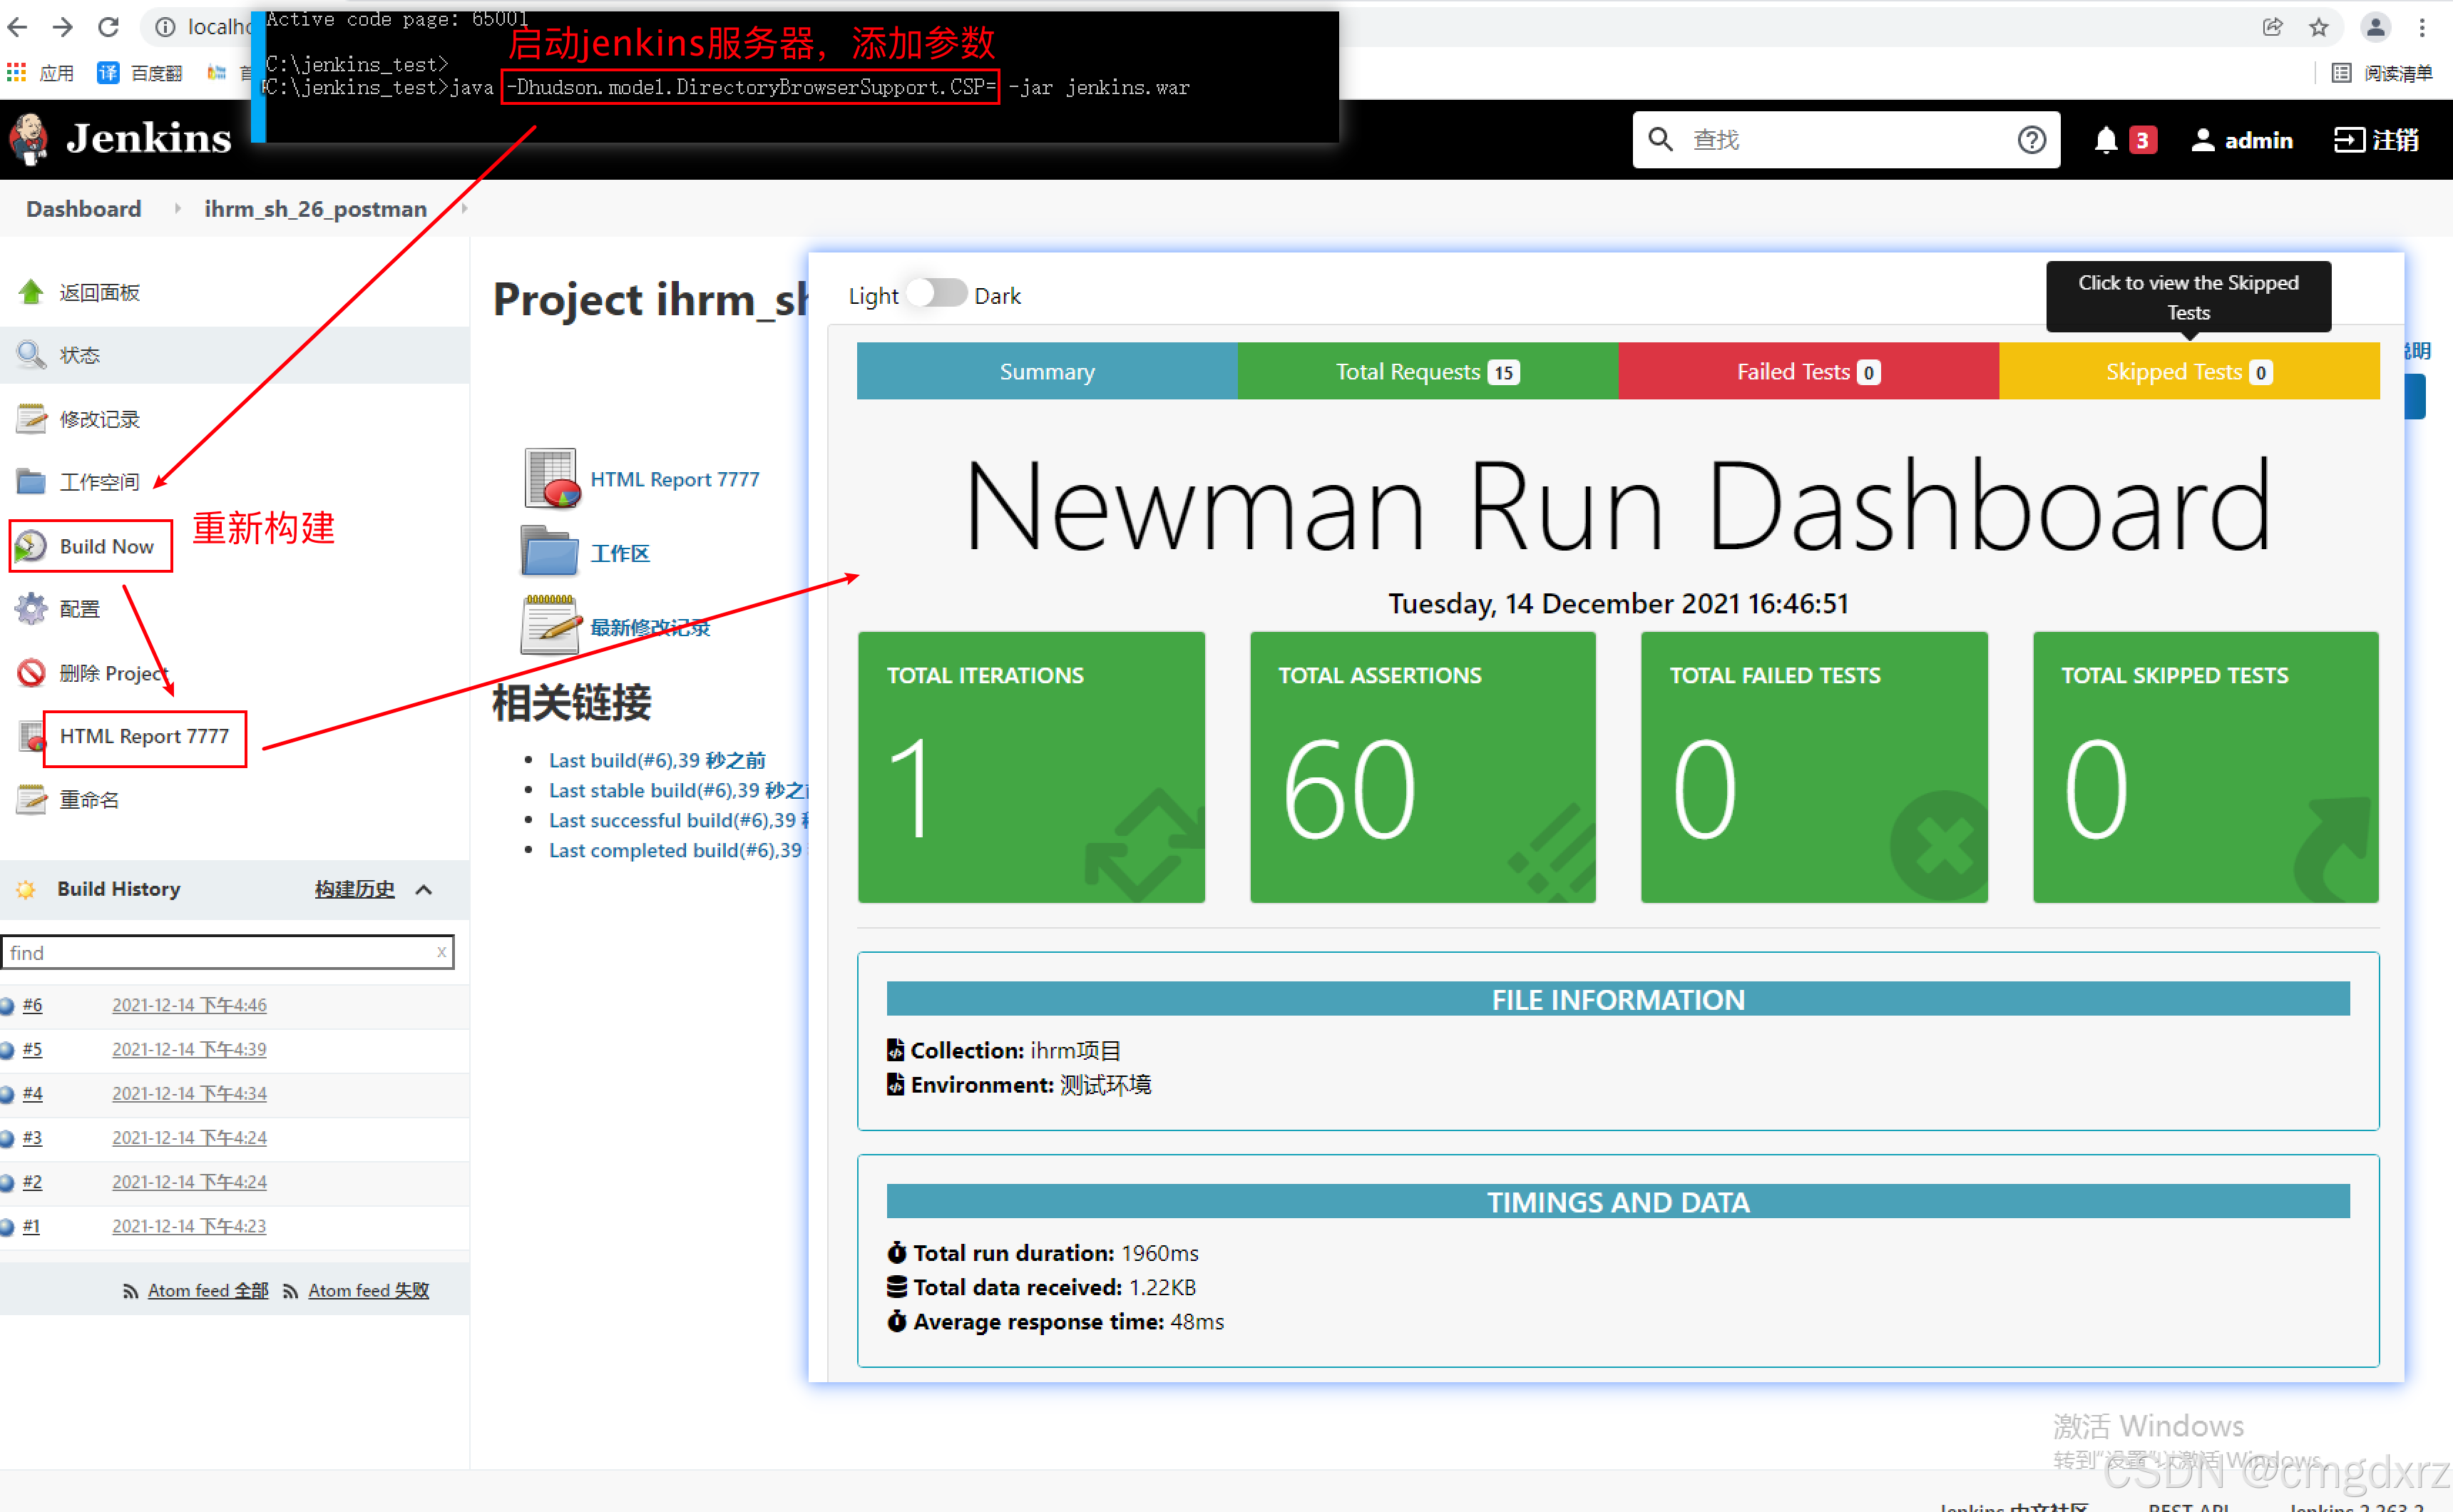Open the reading list button
Screen dimensions: 2453x1512
pos(2382,72)
